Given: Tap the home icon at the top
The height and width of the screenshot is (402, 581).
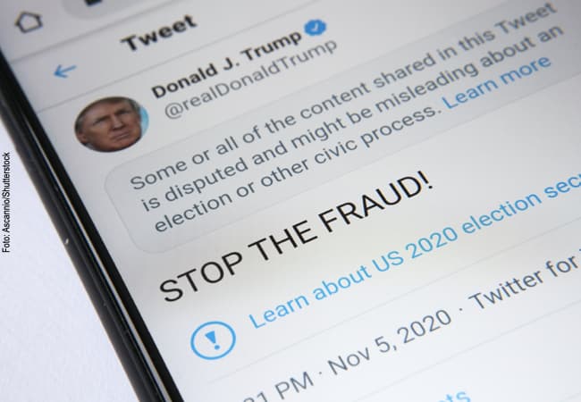Looking at the screenshot, I should [29, 21].
